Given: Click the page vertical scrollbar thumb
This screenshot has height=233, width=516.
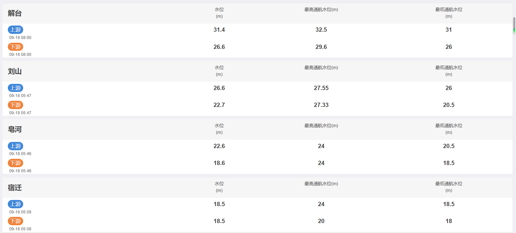Looking at the screenshot, I should [514, 25].
